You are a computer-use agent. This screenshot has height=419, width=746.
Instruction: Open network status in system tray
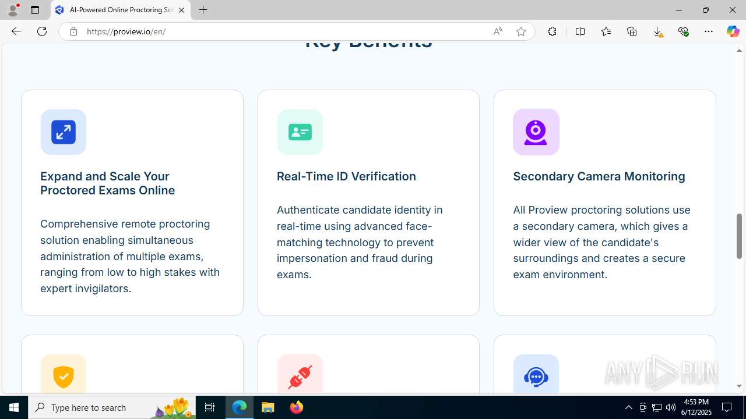click(x=657, y=407)
